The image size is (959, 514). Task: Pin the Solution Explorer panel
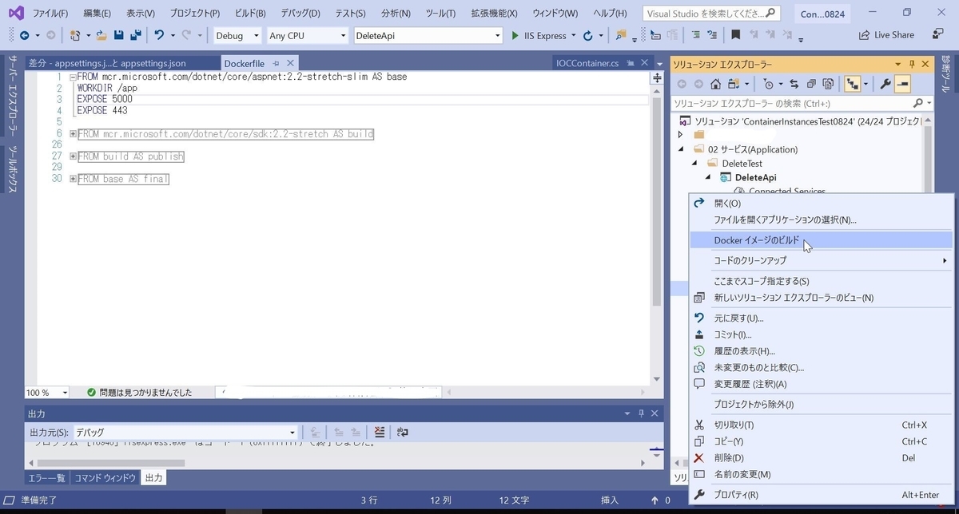pos(912,64)
